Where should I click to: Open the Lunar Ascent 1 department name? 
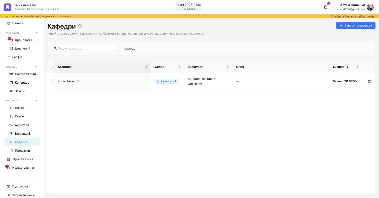point(68,81)
